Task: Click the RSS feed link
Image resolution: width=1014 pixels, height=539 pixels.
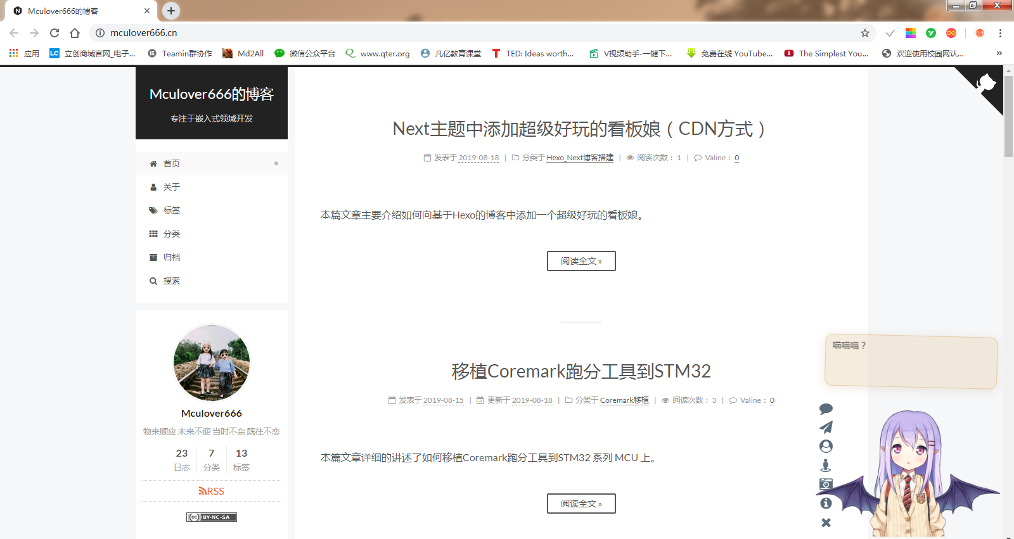Action: (x=212, y=491)
